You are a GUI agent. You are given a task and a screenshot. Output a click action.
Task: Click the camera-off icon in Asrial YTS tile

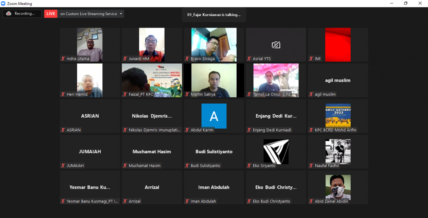pos(275,45)
